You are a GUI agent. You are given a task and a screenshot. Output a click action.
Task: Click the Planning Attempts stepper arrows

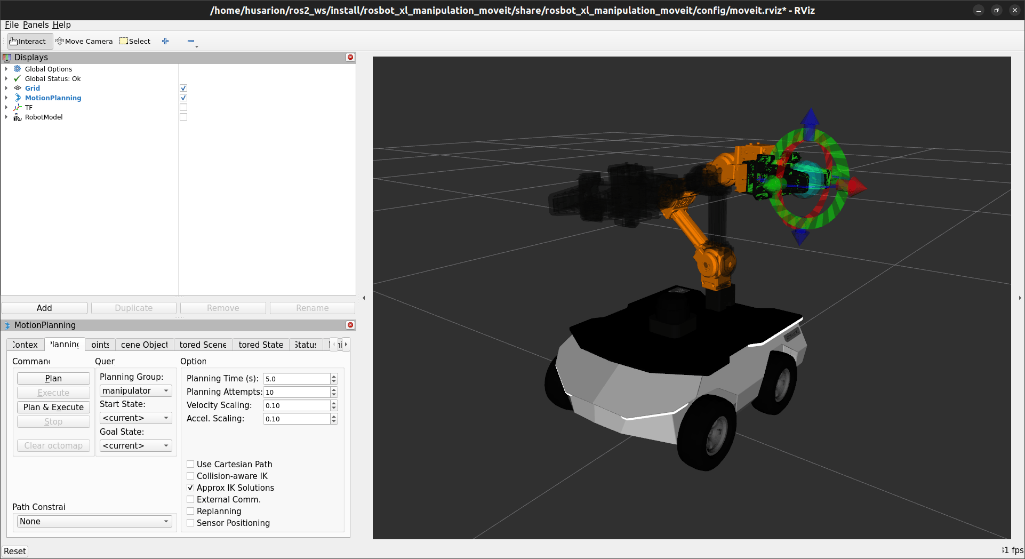[334, 392]
